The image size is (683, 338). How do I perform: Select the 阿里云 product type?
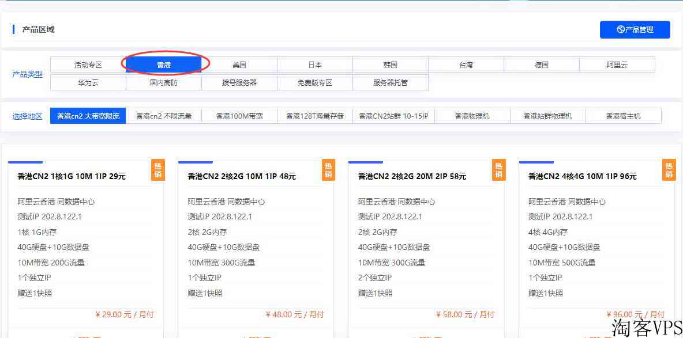[x=617, y=65]
